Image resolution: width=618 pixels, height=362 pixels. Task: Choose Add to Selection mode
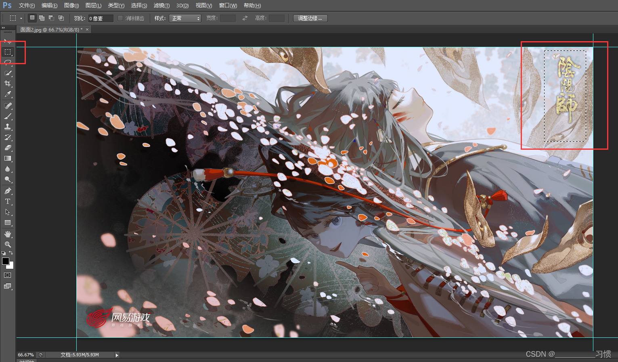tap(42, 18)
